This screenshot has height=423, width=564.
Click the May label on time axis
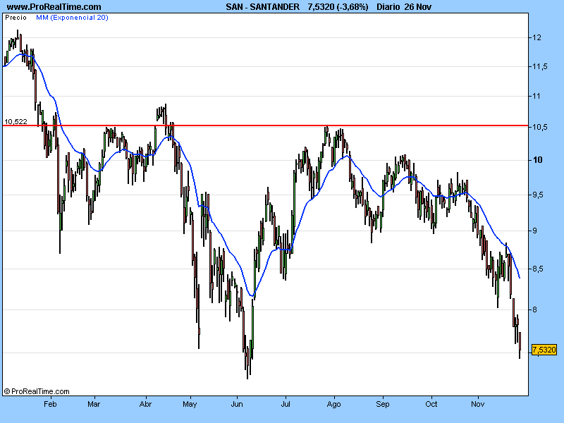pyautogui.click(x=190, y=404)
